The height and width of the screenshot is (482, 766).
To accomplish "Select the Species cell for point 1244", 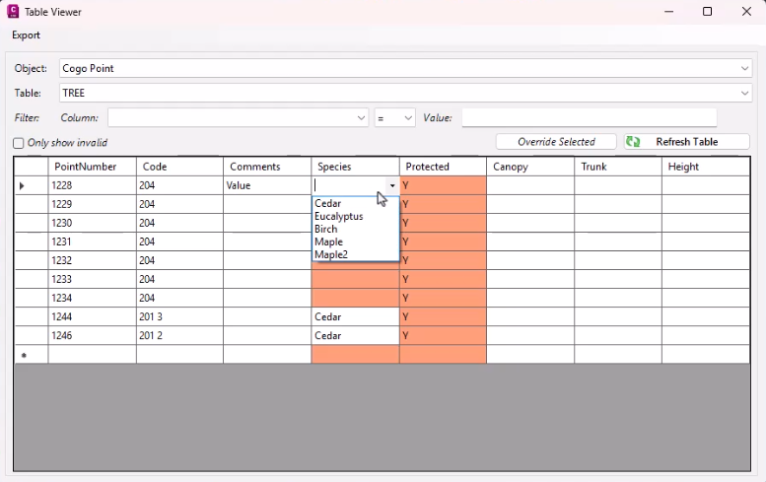I will (355, 317).
